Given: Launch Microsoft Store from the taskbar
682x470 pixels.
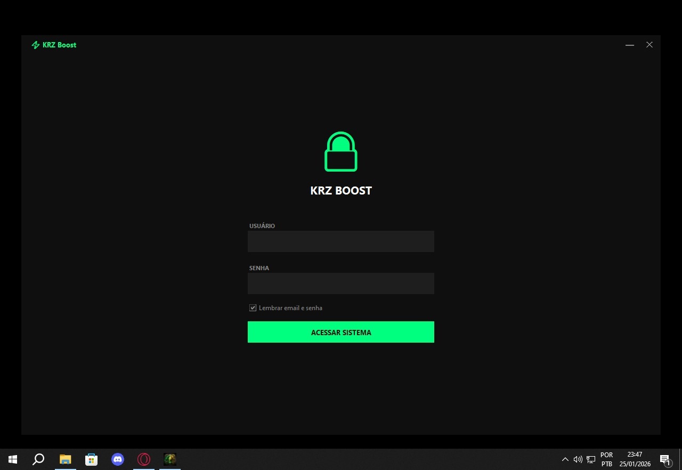Looking at the screenshot, I should click(x=92, y=459).
